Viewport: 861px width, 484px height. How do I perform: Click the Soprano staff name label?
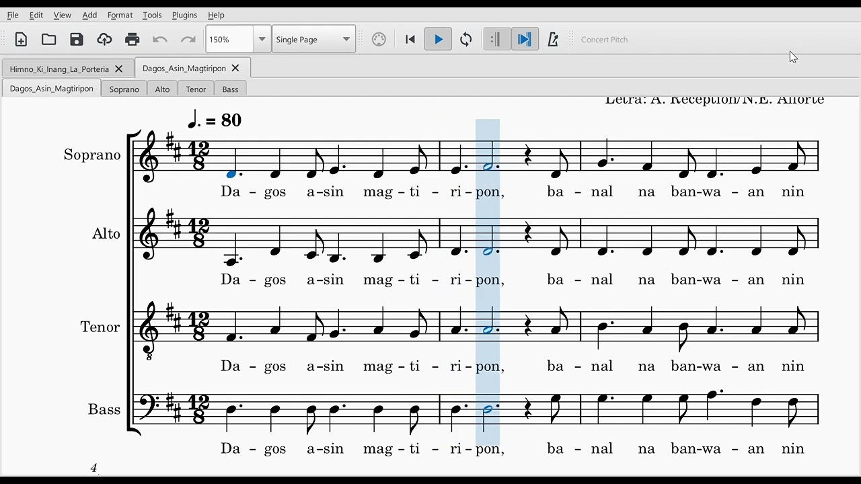tap(92, 155)
